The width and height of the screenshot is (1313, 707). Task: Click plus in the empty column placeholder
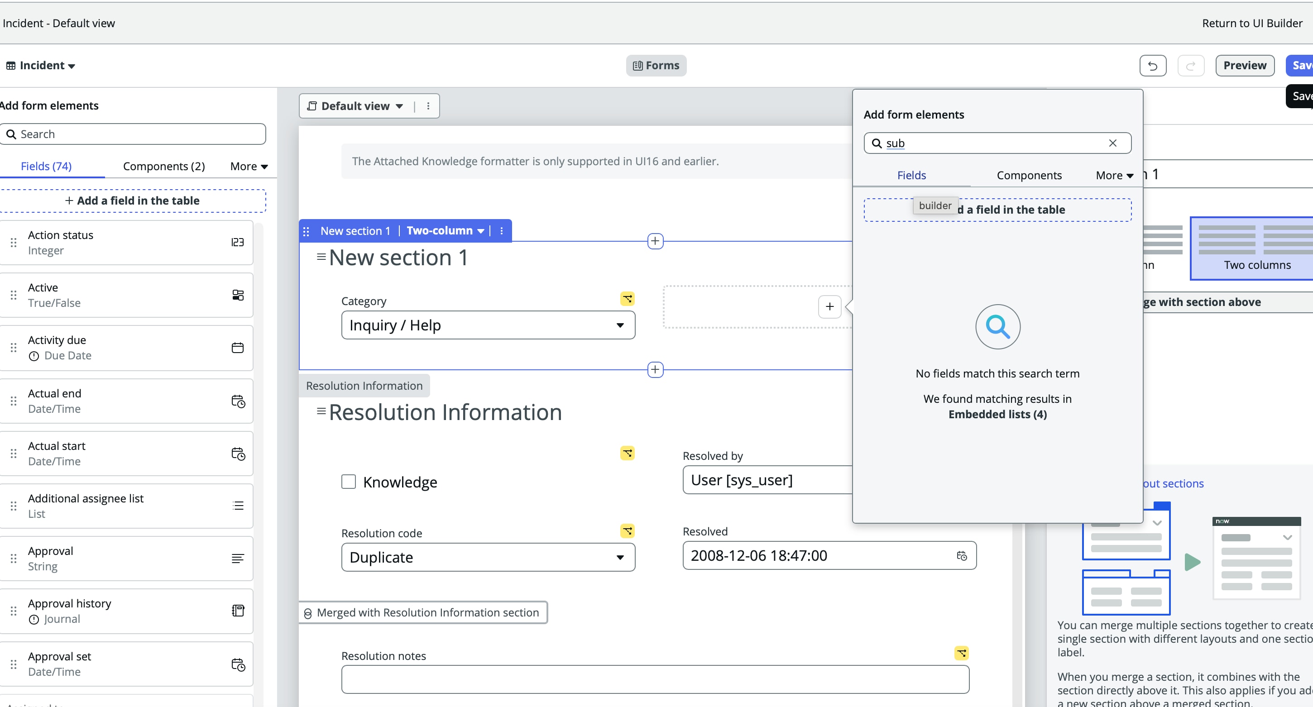click(829, 306)
